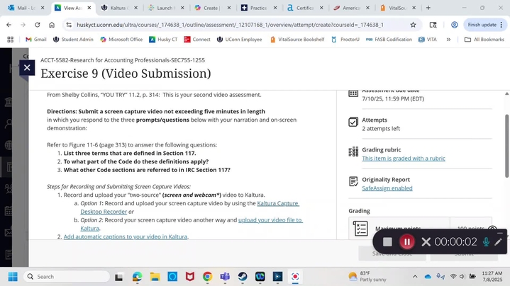Viewport: 510px width, 286px height.
Task: Expand the bookmarks bar overflow chevron
Action: tap(448, 40)
